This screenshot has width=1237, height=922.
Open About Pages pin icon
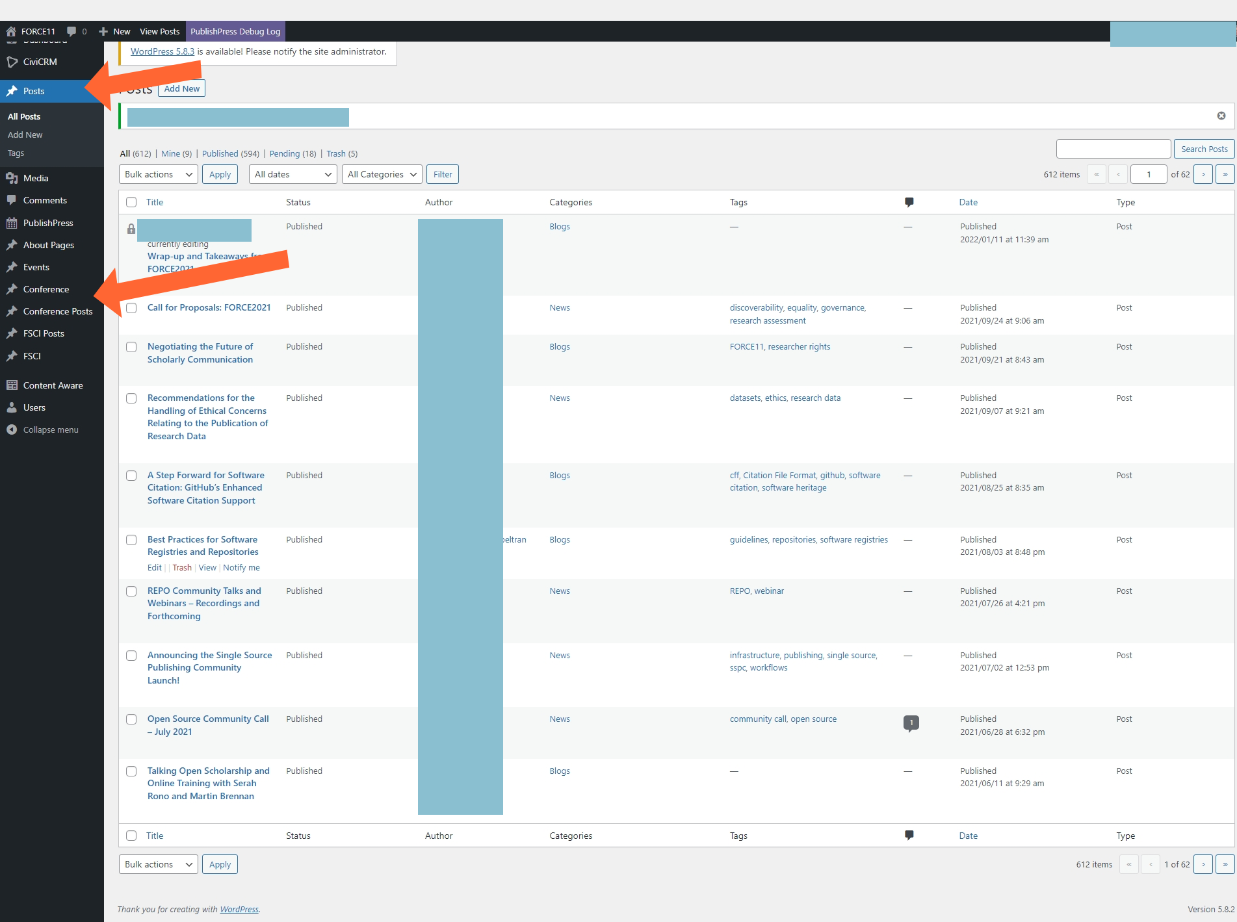[12, 245]
